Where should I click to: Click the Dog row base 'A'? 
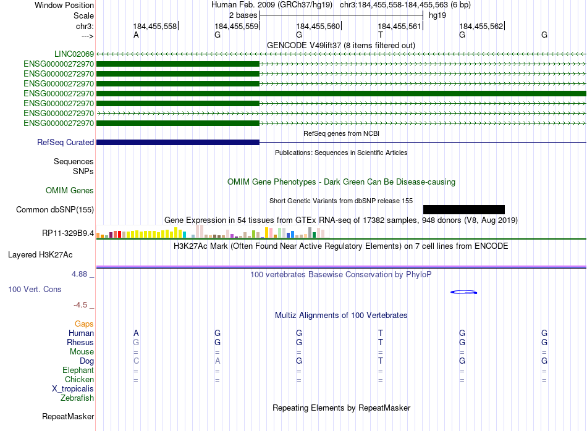pos(217,361)
